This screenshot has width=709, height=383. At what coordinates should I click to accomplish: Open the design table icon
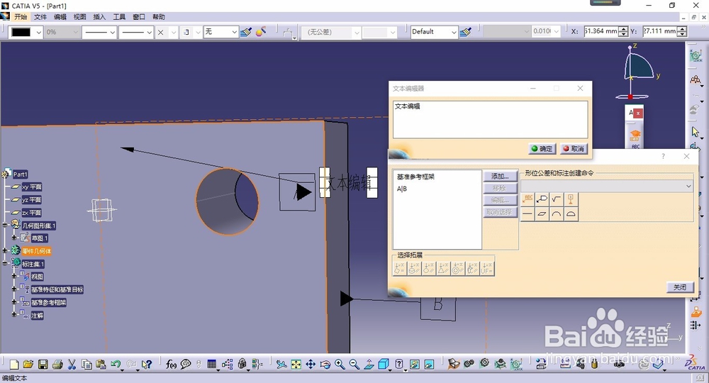pyautogui.click(x=211, y=365)
